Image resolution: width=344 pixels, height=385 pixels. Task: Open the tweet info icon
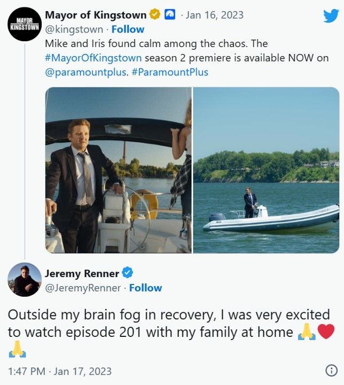331,371
